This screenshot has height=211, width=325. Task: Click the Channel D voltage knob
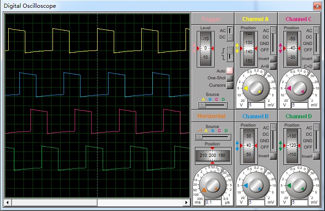(x=299, y=185)
